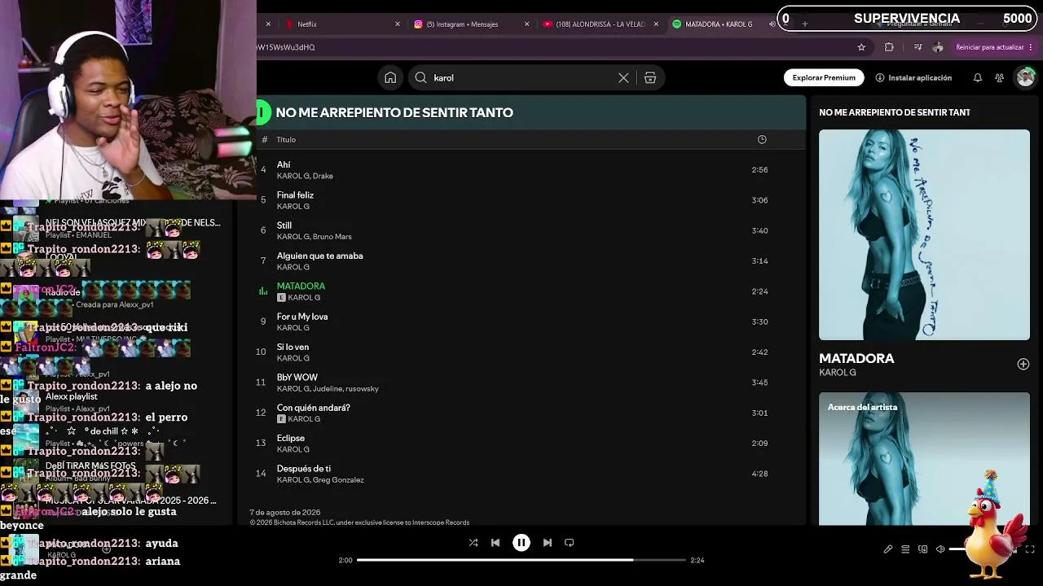Mute the Spotify tab audio icon
The width and height of the screenshot is (1043, 586).
coord(772,24)
